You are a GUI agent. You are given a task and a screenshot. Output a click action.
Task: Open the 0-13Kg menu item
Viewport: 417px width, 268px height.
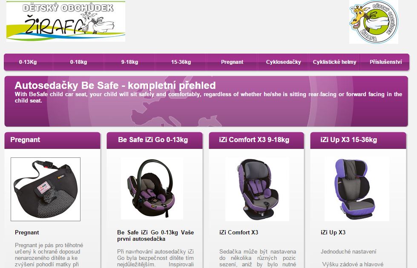(x=28, y=62)
